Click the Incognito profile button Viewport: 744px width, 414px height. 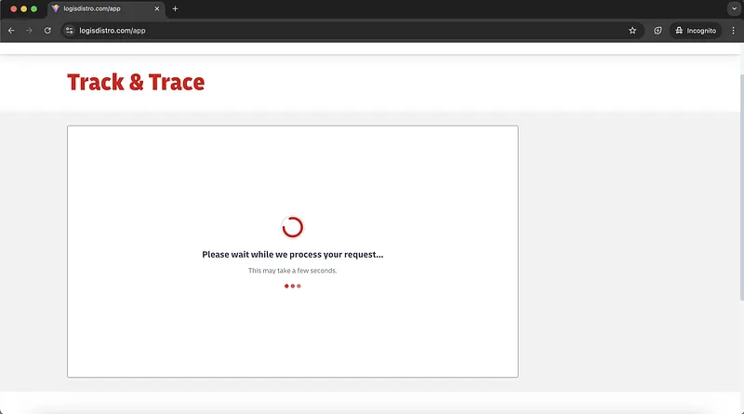(696, 31)
